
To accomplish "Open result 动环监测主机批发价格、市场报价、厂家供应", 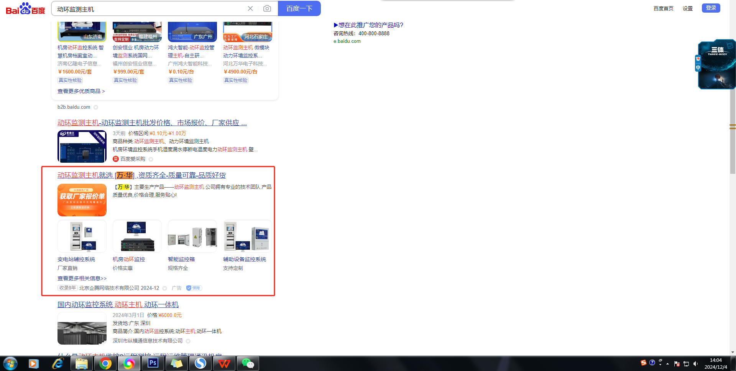I will point(152,123).
